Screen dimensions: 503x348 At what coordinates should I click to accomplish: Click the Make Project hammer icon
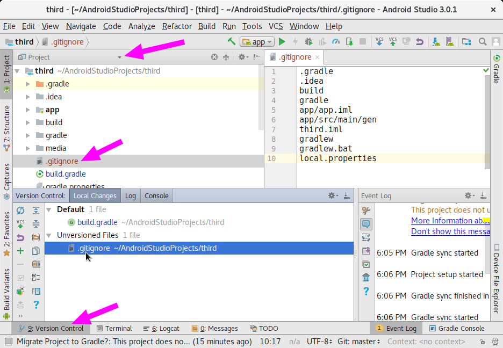tap(231, 41)
